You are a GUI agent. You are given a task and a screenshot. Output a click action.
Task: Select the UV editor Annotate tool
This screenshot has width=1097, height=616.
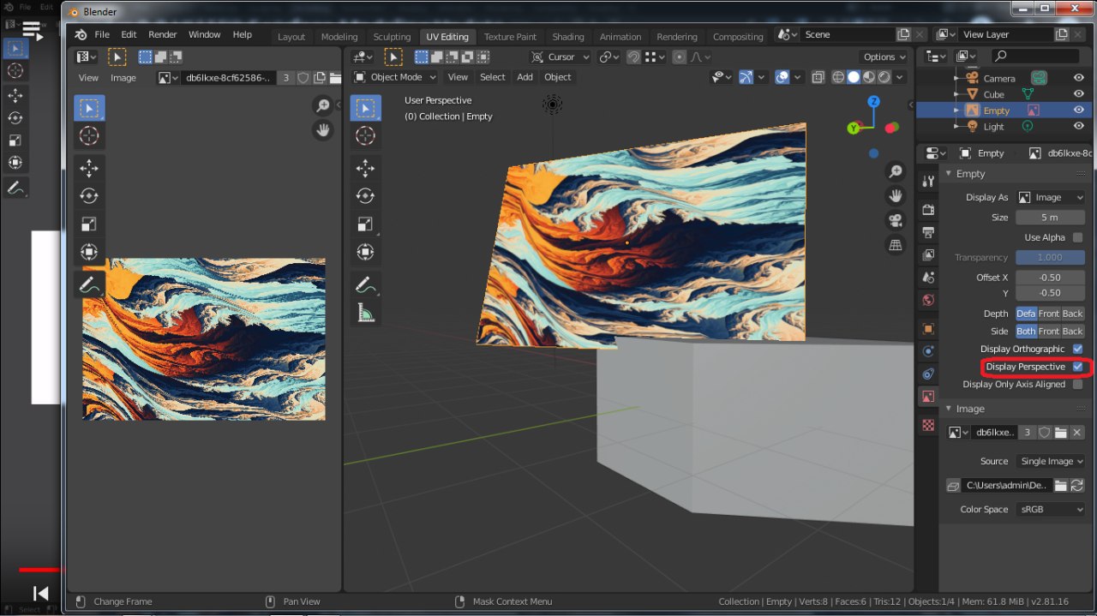click(89, 284)
